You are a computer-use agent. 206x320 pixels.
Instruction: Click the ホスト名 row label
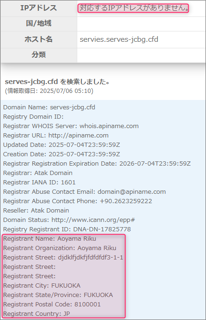pos(39,39)
